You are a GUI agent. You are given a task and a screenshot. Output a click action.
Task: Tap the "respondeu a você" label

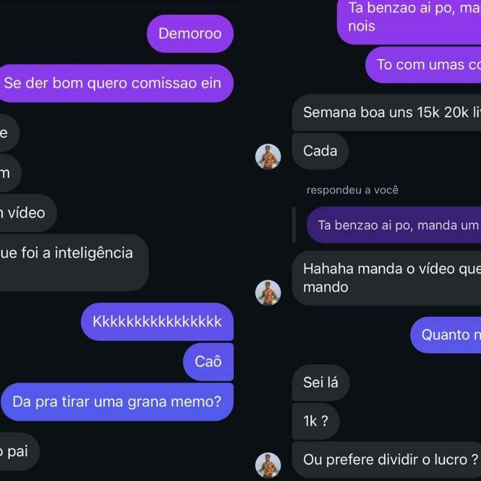point(352,190)
